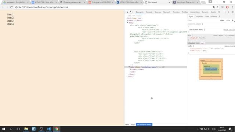Screen dimensions: 235x132
Task: Open File Explorer from the taskbar
Action: click(26, 129)
